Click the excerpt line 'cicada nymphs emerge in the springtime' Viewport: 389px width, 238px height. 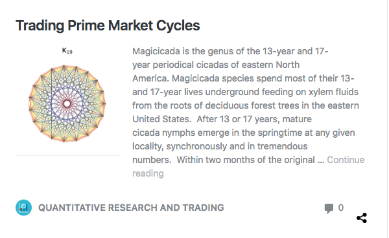(x=243, y=133)
